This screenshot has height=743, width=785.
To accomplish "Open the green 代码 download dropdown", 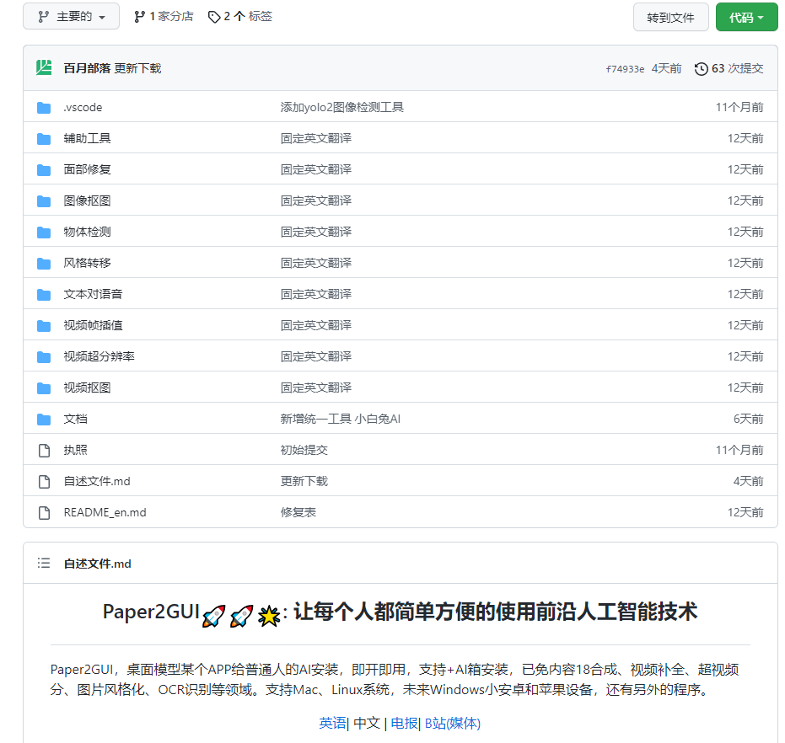I will [x=745, y=17].
